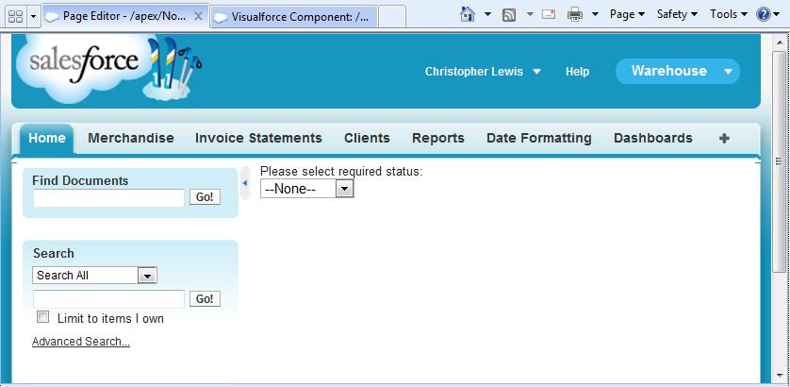Image resolution: width=790 pixels, height=387 pixels.
Task: Open the Tools menu
Action: [x=728, y=15]
